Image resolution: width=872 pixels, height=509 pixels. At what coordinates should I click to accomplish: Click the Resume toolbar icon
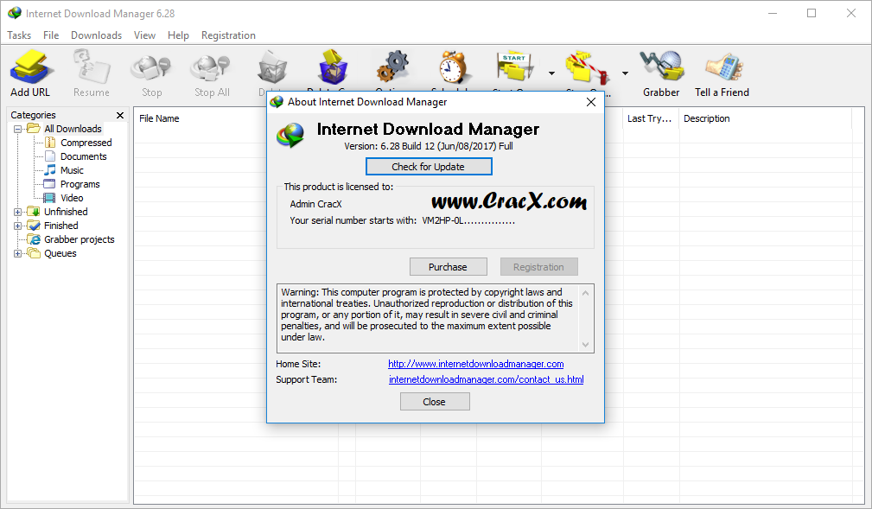92,67
